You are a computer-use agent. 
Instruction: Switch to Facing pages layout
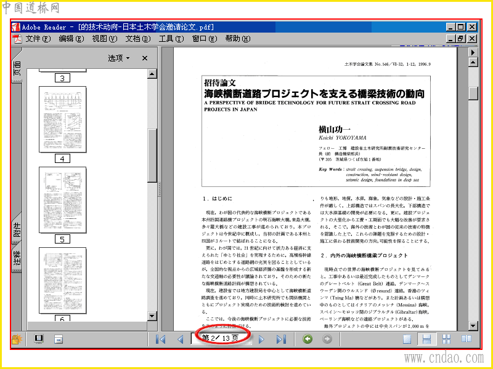point(467,339)
